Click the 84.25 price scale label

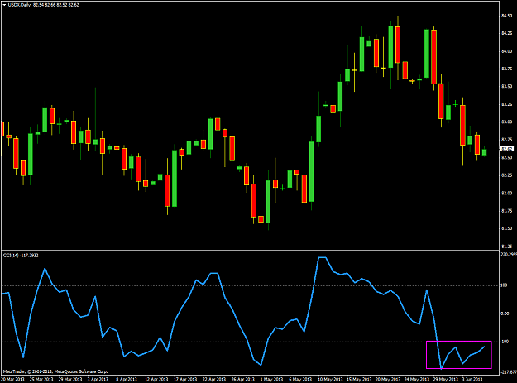point(507,33)
